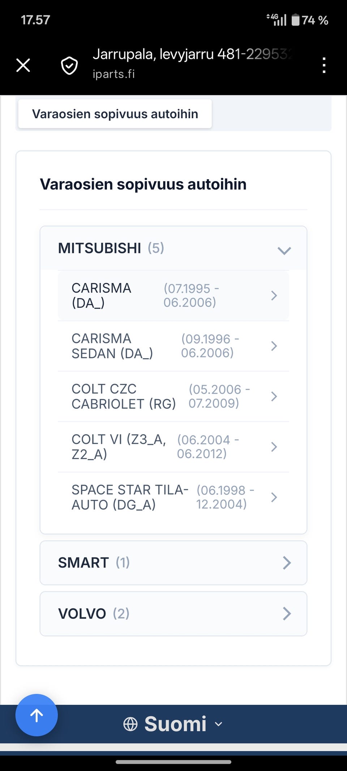The width and height of the screenshot is (347, 771).
Task: Select SPACE STAR TILA-AUTO (DG_A) model
Action: [x=173, y=497]
